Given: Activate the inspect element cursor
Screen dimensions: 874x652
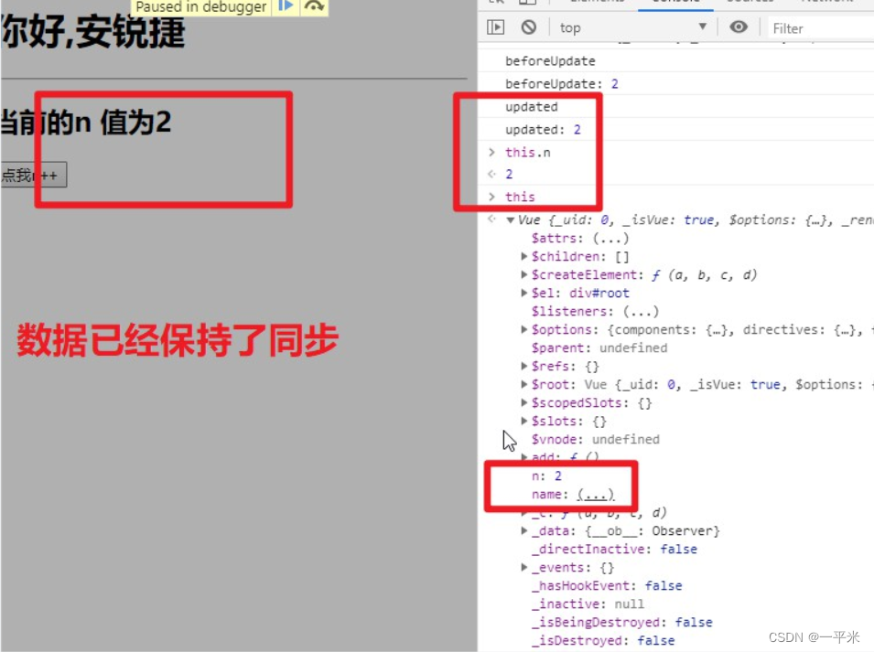Looking at the screenshot, I should coord(497,2).
